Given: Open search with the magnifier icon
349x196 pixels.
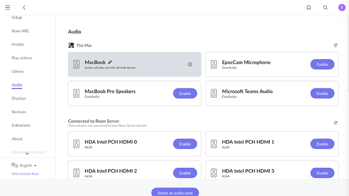Looking at the screenshot, I should (325, 8).
